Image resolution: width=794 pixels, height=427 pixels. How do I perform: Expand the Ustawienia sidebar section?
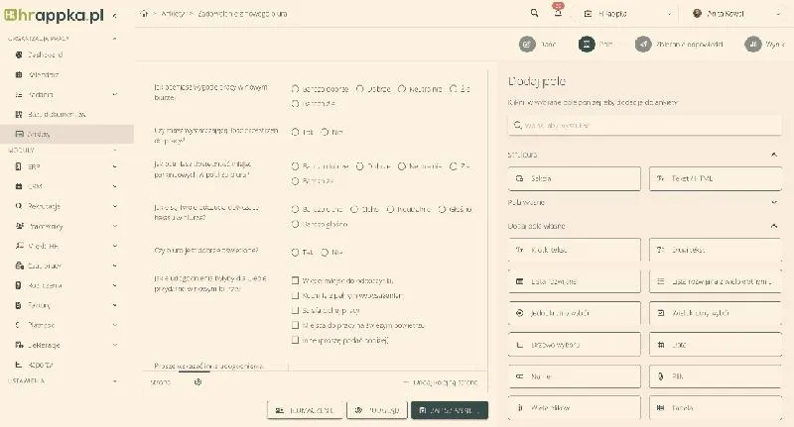point(115,381)
